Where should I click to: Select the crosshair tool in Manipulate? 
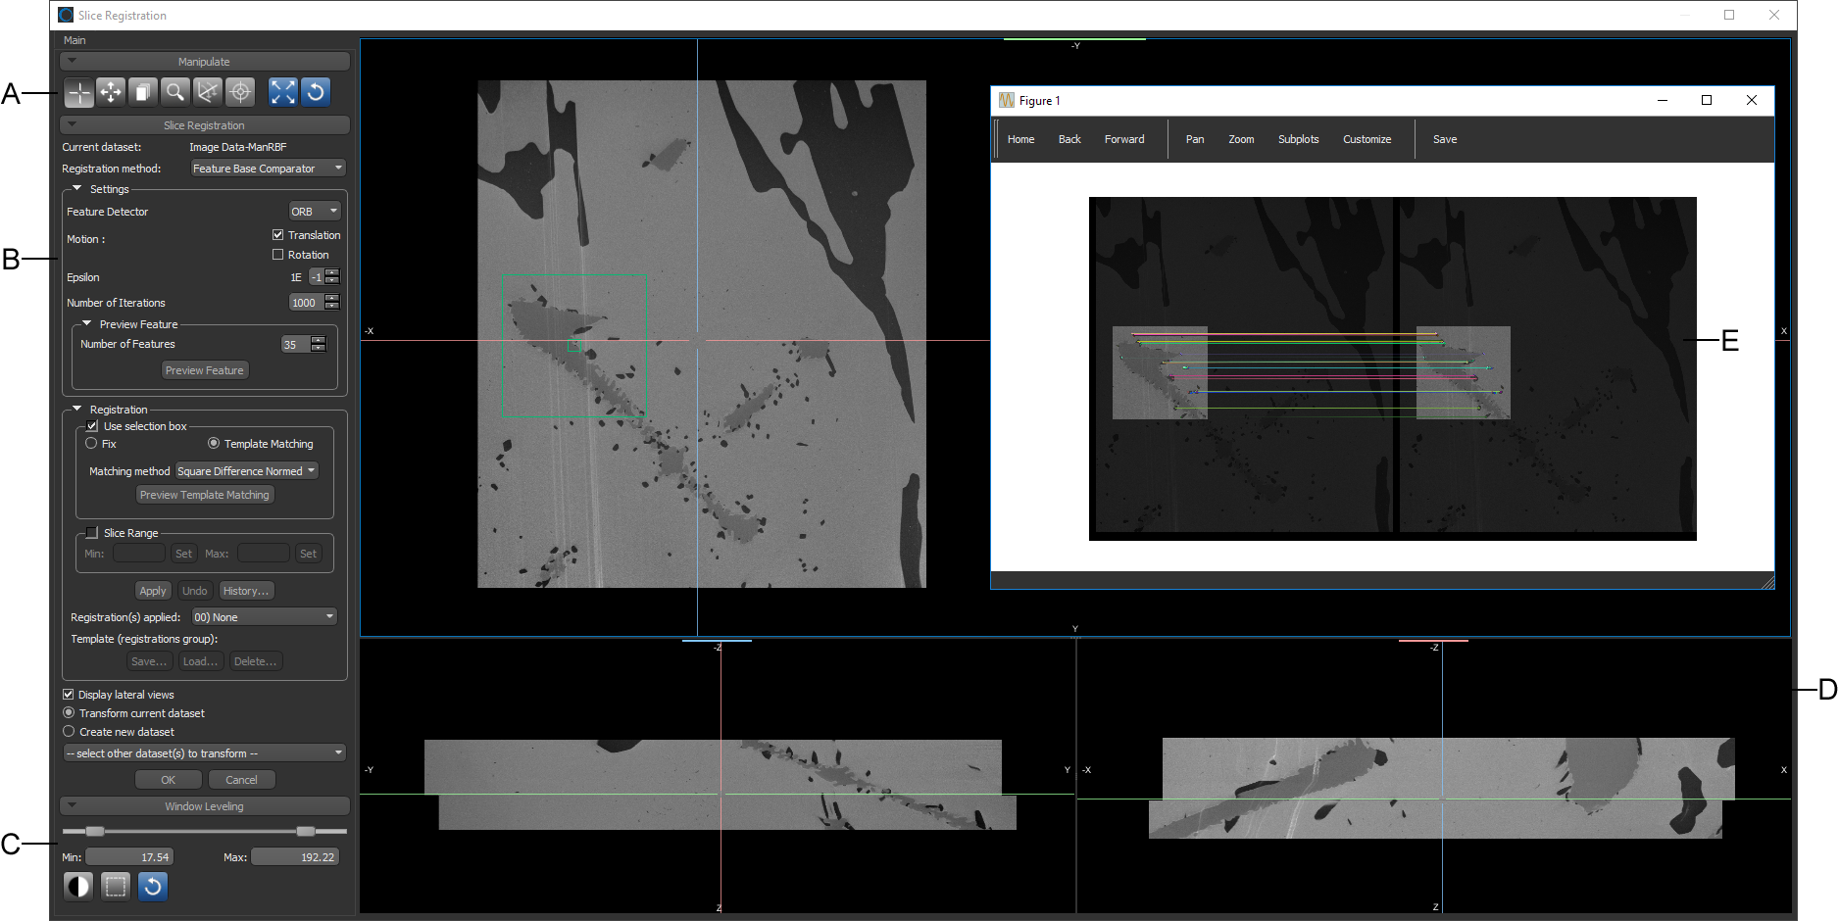click(x=79, y=93)
